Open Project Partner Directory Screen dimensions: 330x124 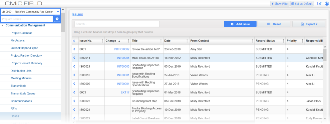coord(26,55)
